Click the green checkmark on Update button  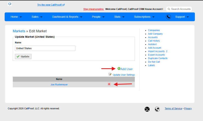tap(18, 56)
